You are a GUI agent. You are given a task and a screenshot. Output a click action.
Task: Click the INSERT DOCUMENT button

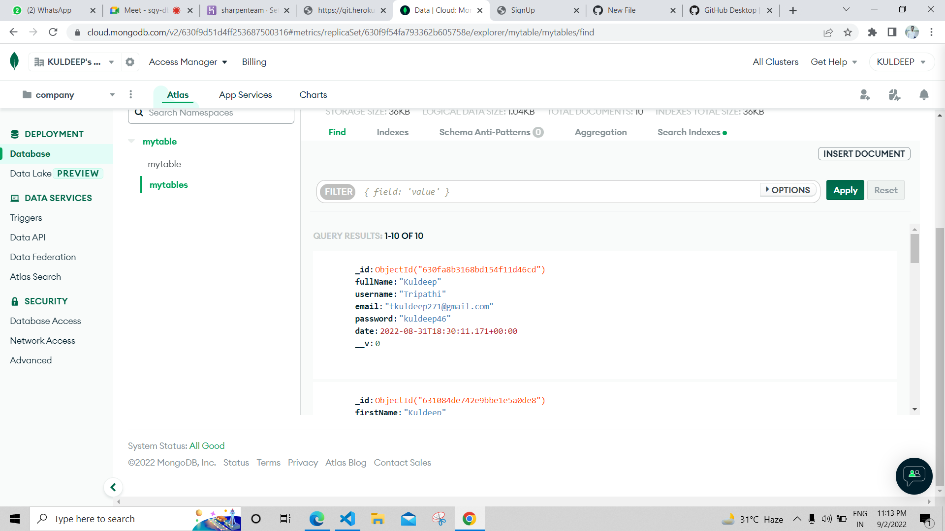(x=864, y=153)
